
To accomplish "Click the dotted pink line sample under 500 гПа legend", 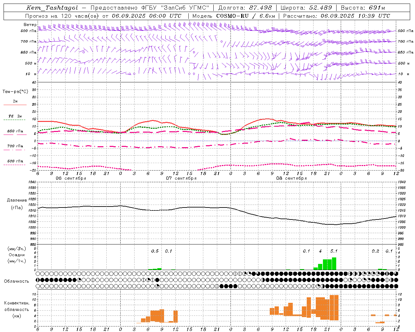I will tap(15, 165).
